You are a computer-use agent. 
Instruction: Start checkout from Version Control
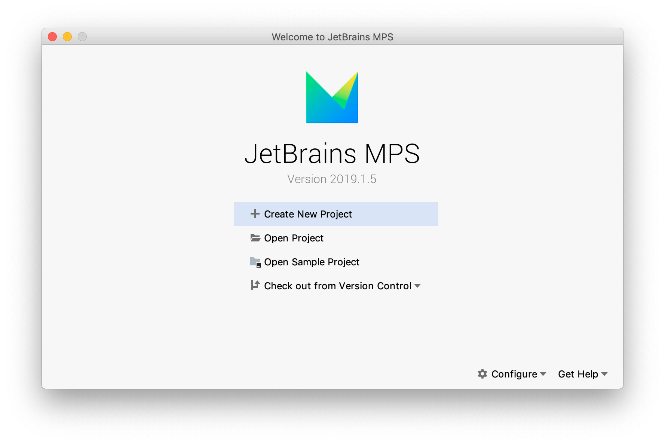337,286
